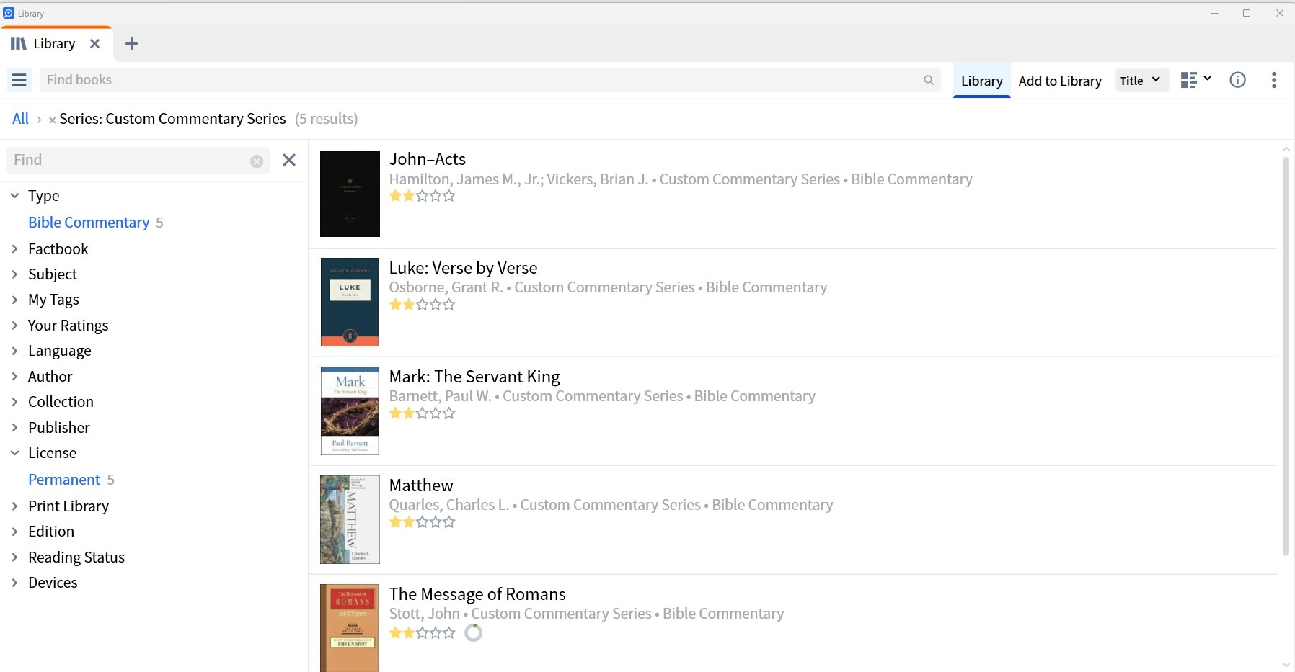The image size is (1295, 672).
Task: Click the Library app icon in title bar
Action: pyautogui.click(x=9, y=13)
